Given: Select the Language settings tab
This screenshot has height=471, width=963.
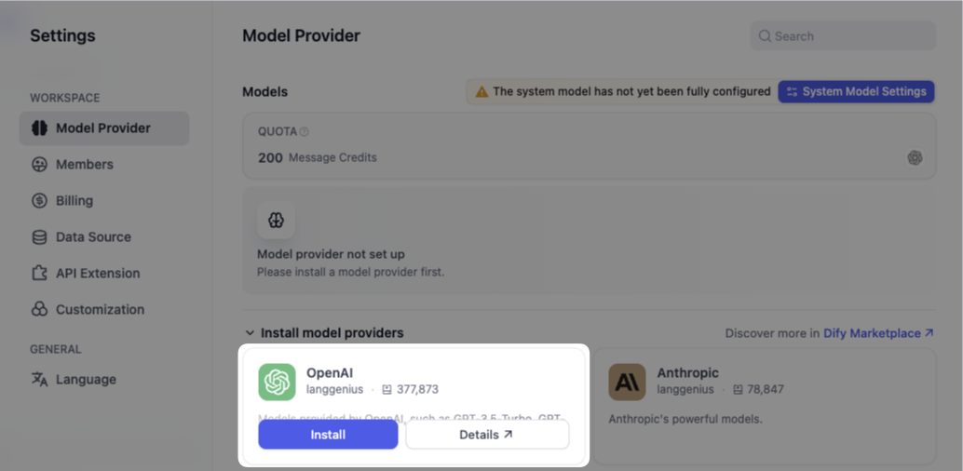Looking at the screenshot, I should click(86, 380).
